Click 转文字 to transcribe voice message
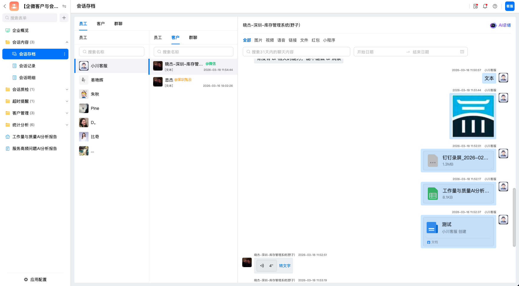Viewport: 519px width, 286px height. point(285,266)
